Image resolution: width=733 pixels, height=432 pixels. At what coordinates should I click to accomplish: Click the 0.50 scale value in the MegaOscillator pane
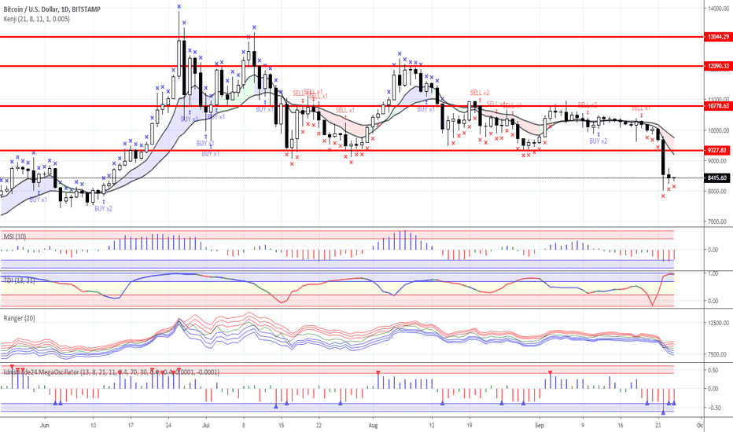[713, 370]
